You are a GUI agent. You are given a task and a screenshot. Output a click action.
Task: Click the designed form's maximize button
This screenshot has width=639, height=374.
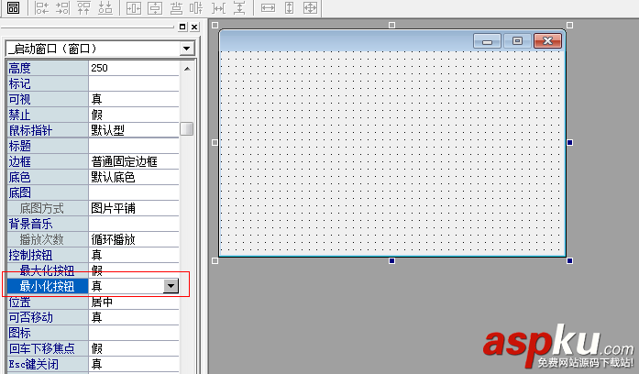coord(517,41)
